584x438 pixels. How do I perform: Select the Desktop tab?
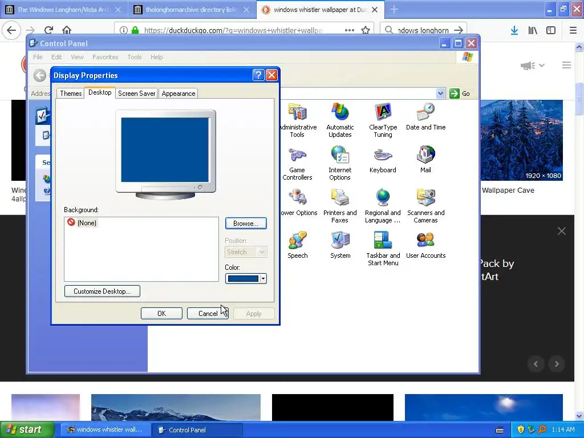pos(100,92)
